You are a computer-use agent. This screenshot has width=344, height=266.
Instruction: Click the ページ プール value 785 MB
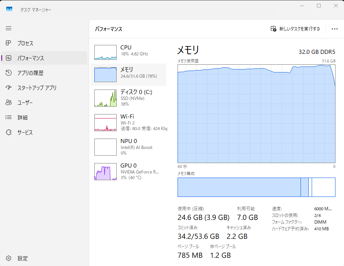coord(190,255)
